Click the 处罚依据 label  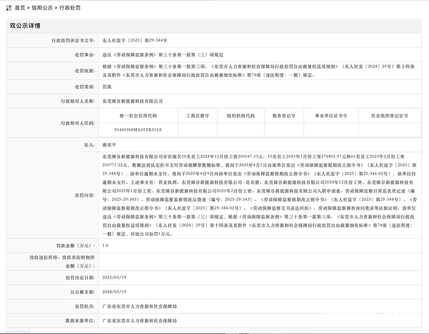tap(85, 71)
